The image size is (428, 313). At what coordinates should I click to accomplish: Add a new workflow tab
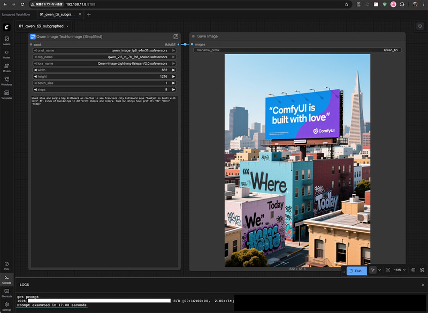tap(89, 14)
